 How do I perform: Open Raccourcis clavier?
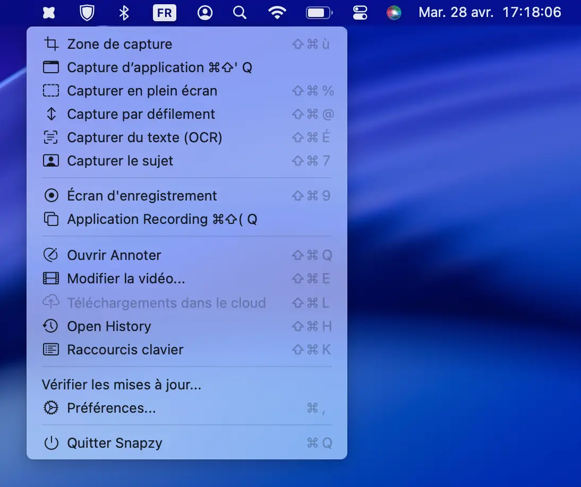187,350
